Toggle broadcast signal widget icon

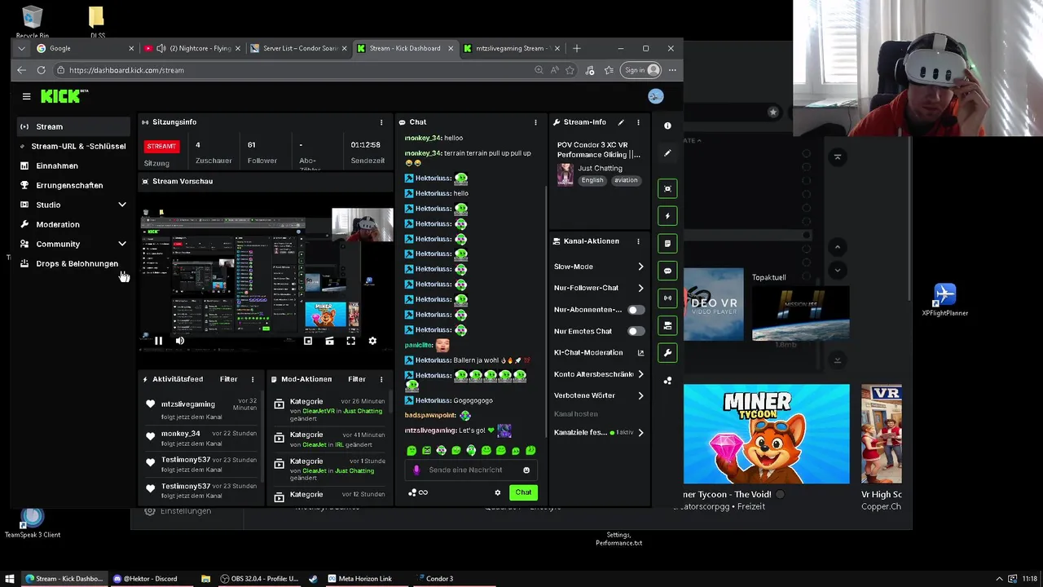(x=667, y=298)
